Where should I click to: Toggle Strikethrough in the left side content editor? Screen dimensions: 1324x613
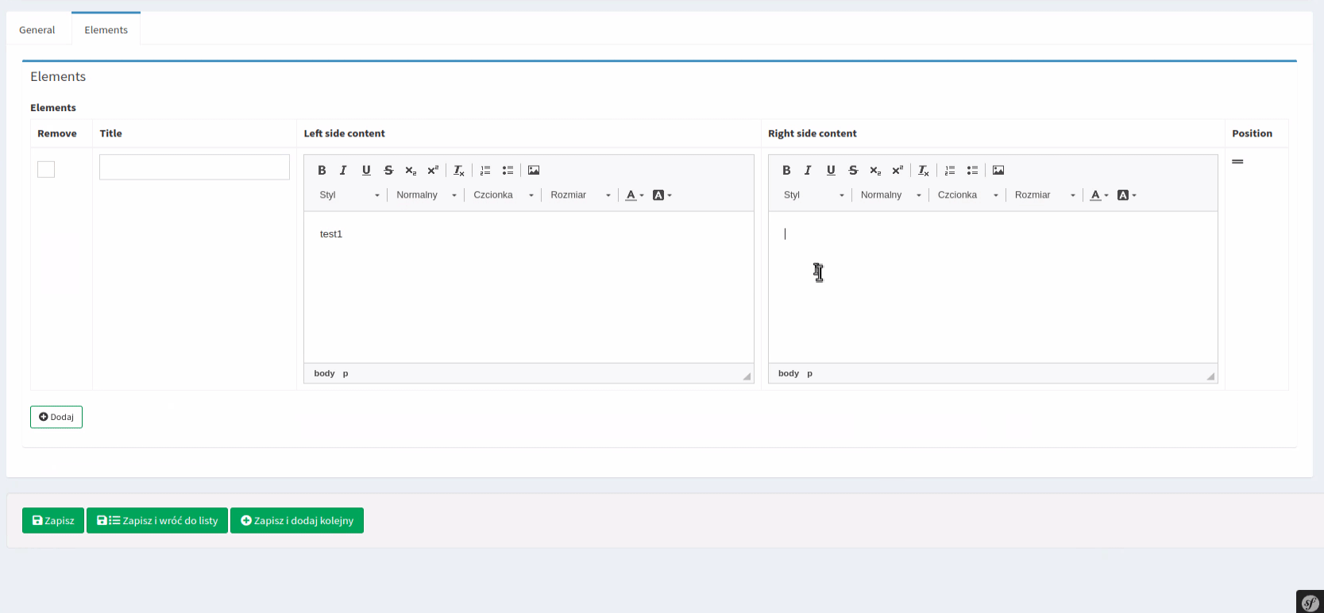(388, 170)
